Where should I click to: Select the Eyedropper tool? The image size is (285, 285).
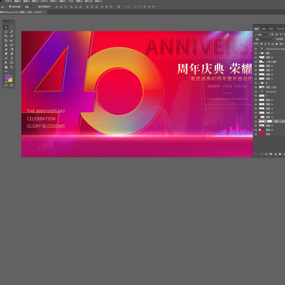[x=12, y=36]
